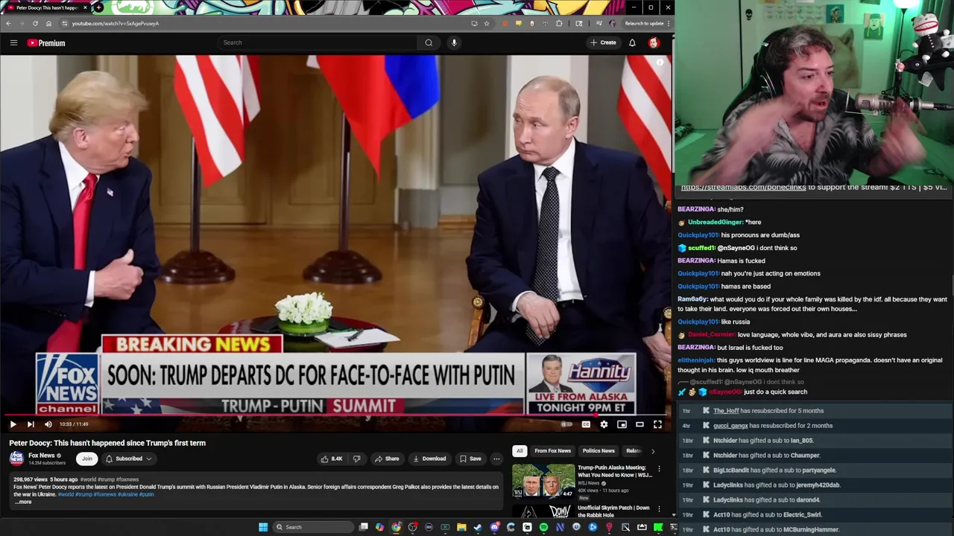The width and height of the screenshot is (954, 536).
Task: Select the From Fox News chip
Action: (x=553, y=450)
